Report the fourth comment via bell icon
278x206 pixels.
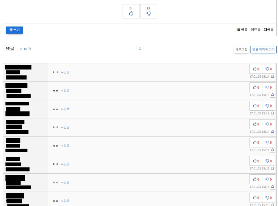click(x=273, y=132)
